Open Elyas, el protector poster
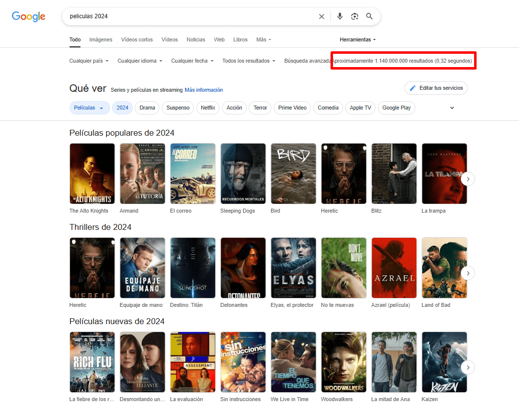Viewport: 519px width, 408px height. click(x=294, y=268)
